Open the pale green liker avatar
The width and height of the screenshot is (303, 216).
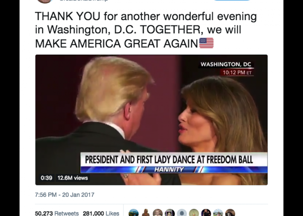coord(194,213)
